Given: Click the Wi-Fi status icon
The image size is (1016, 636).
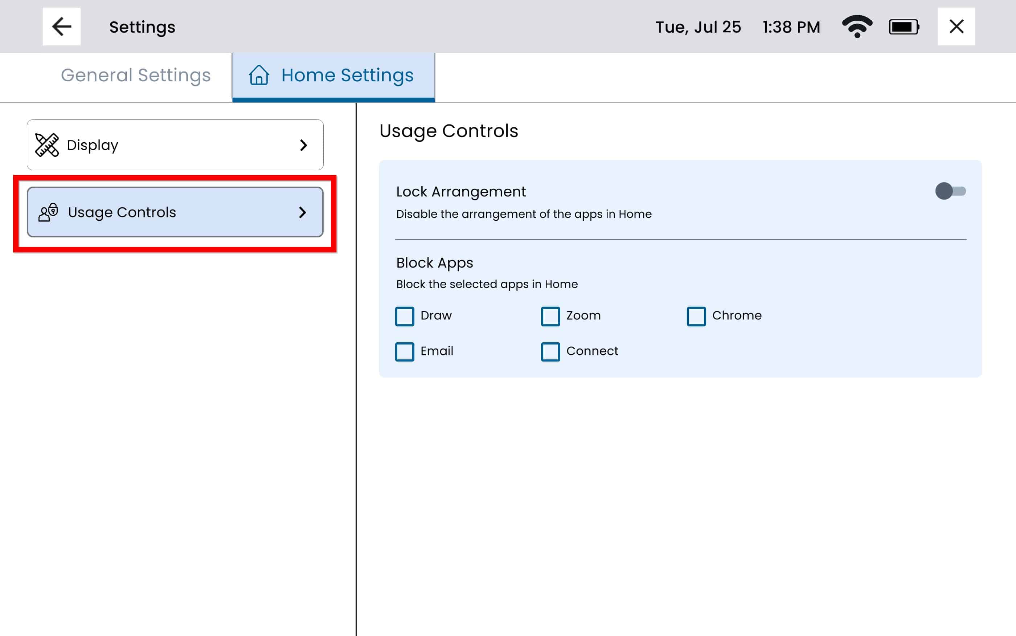Looking at the screenshot, I should [857, 26].
